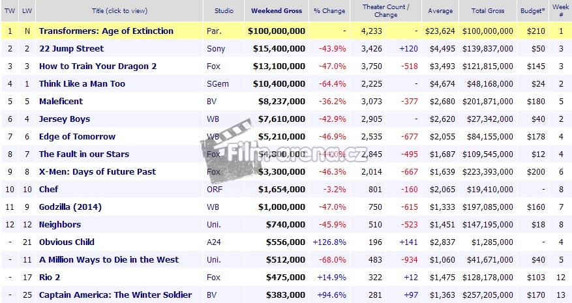
Task: Open the Transformers: Age of Extinction title link
Action: point(106,31)
